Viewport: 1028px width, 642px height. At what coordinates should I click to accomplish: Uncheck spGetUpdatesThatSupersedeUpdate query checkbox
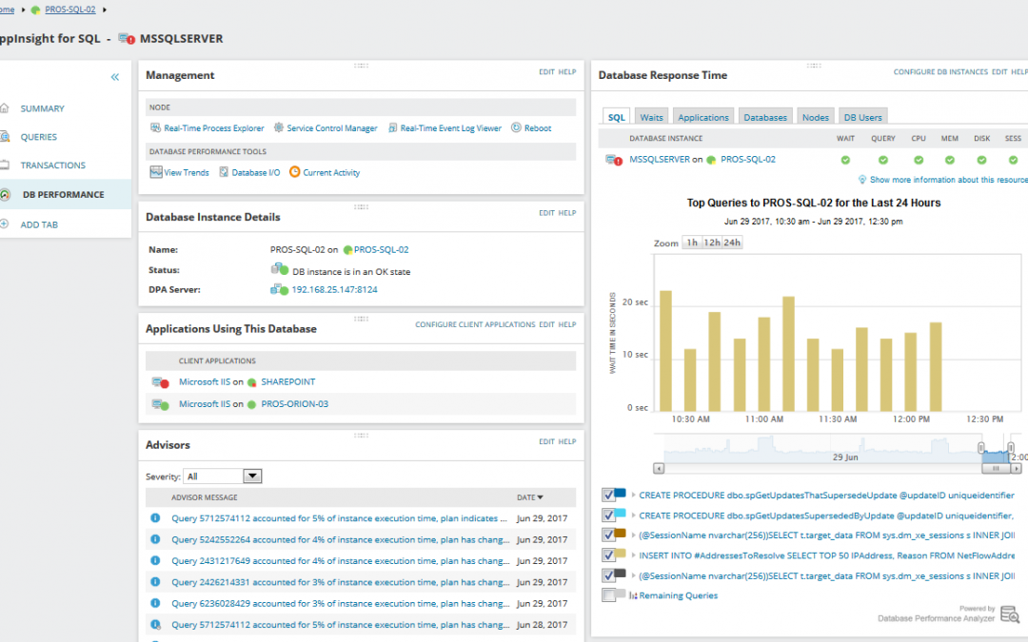tap(608, 496)
